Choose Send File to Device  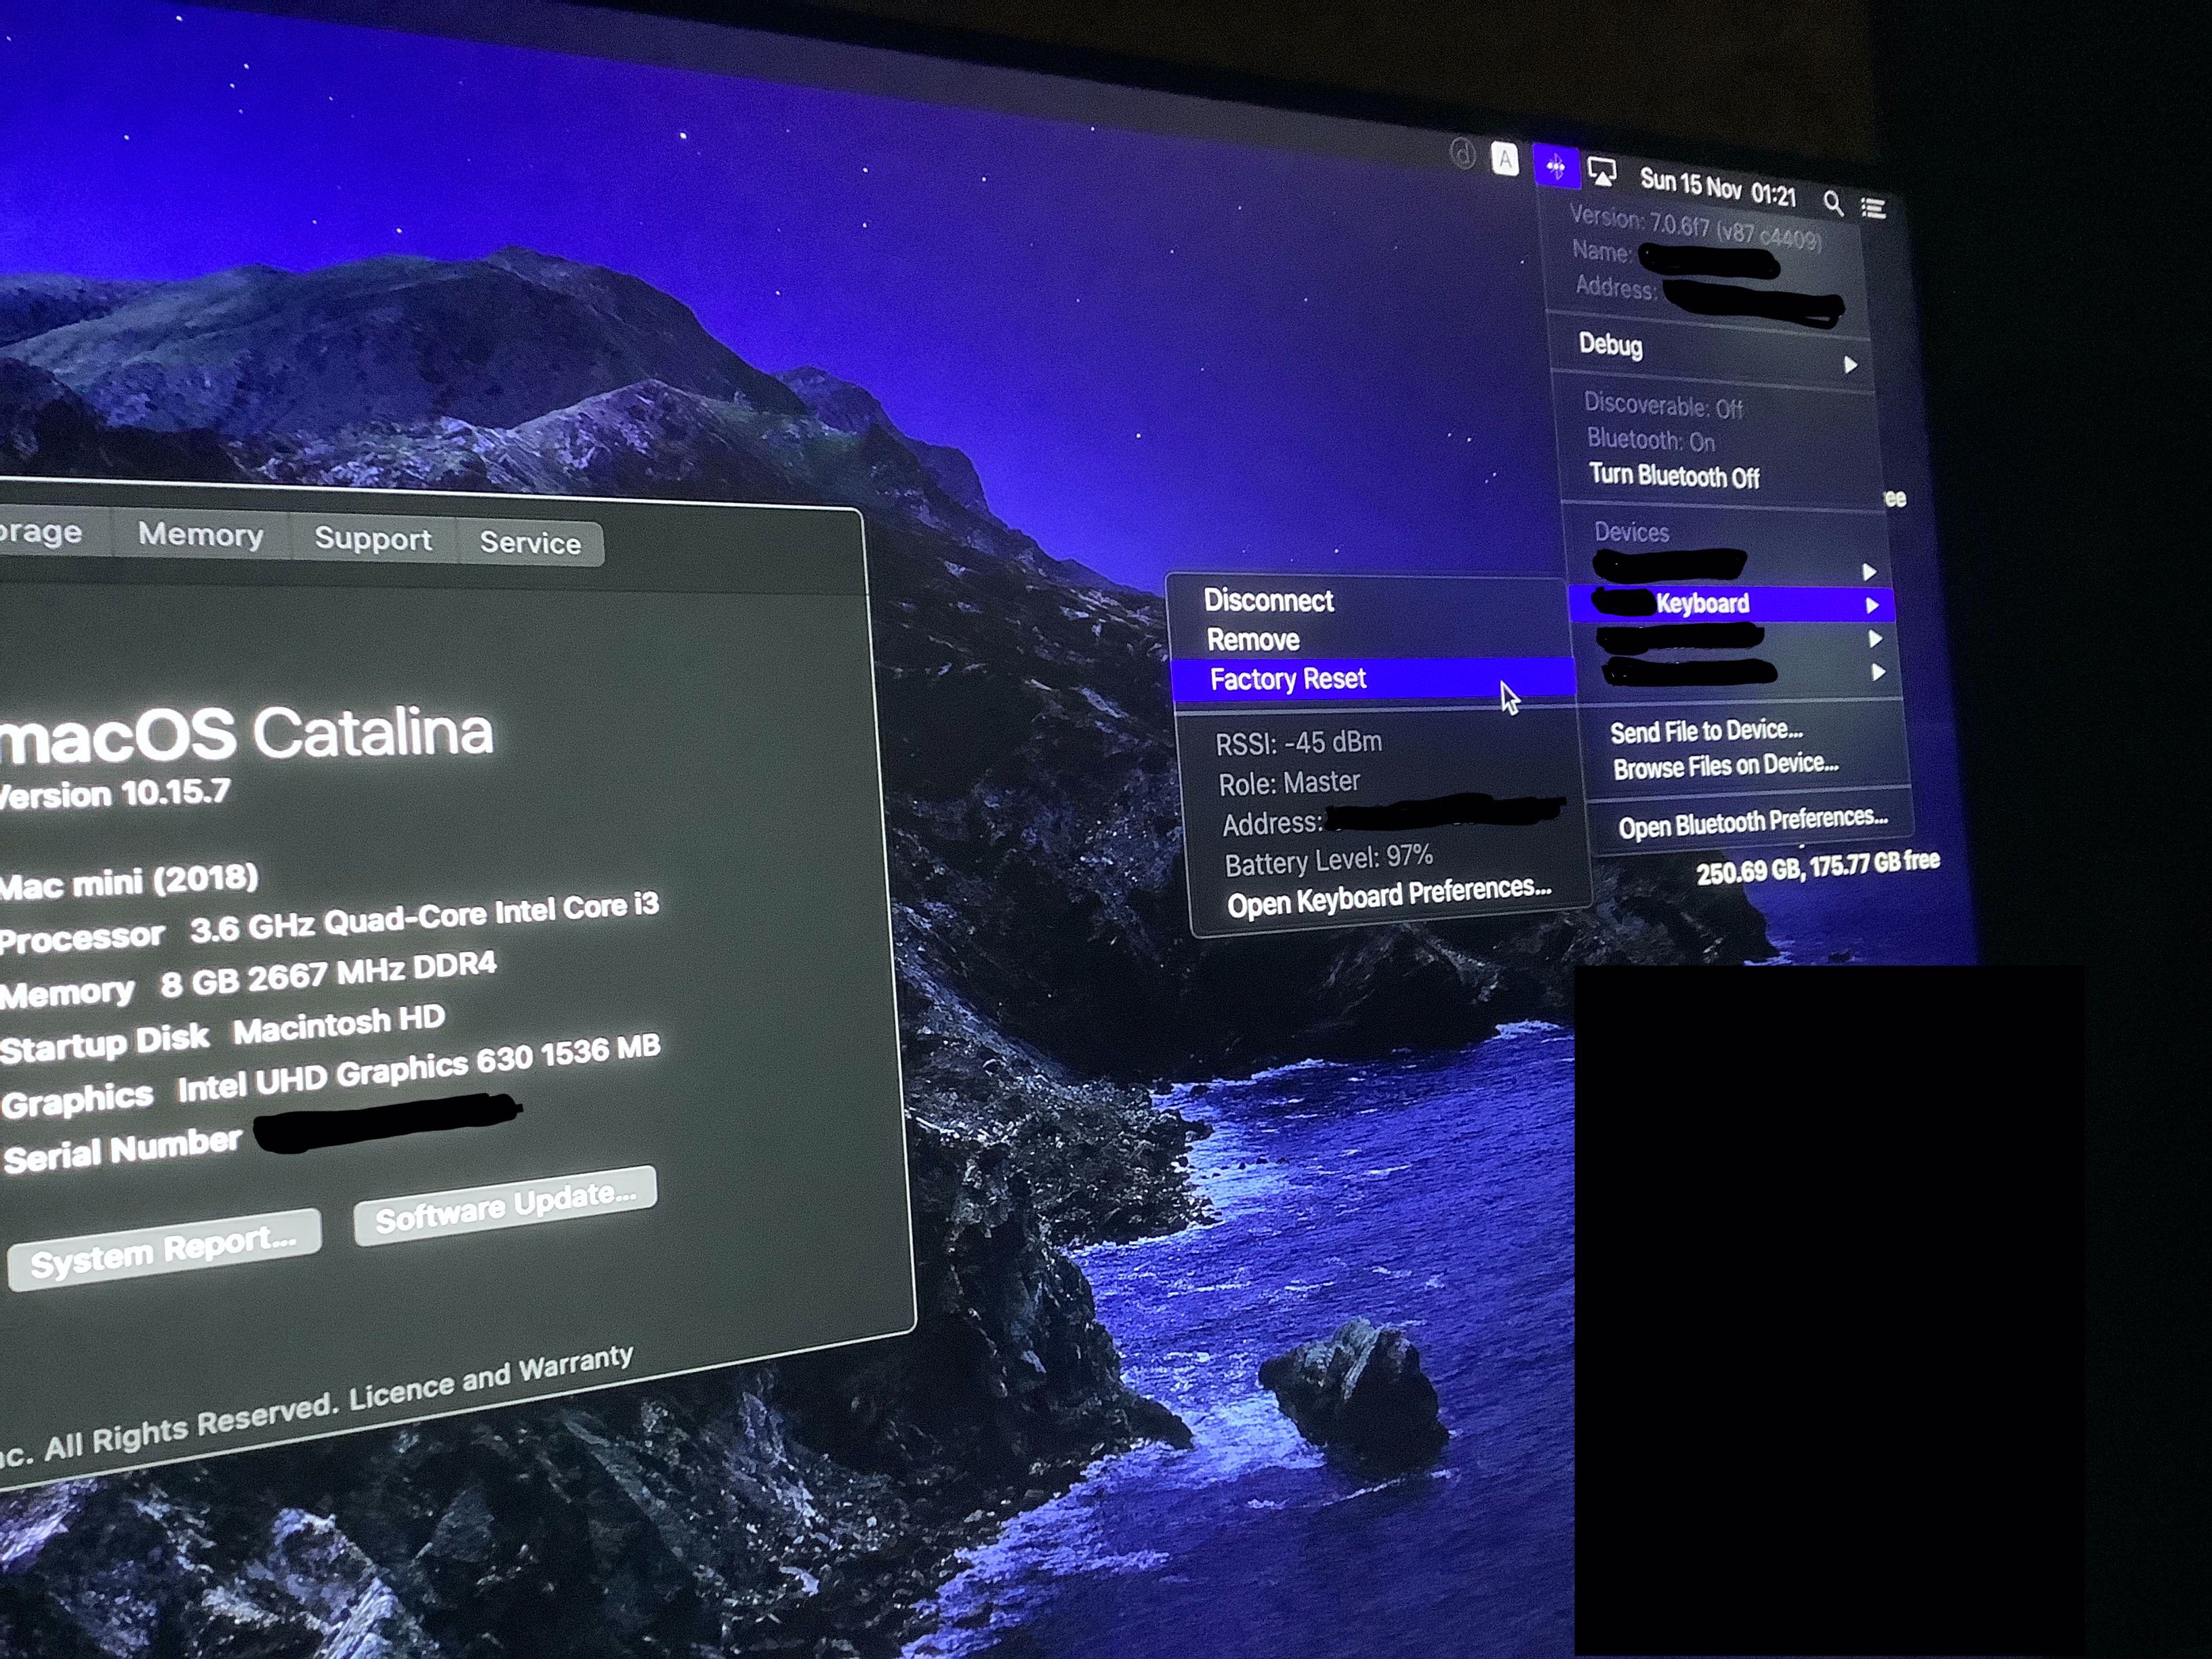click(x=1706, y=732)
